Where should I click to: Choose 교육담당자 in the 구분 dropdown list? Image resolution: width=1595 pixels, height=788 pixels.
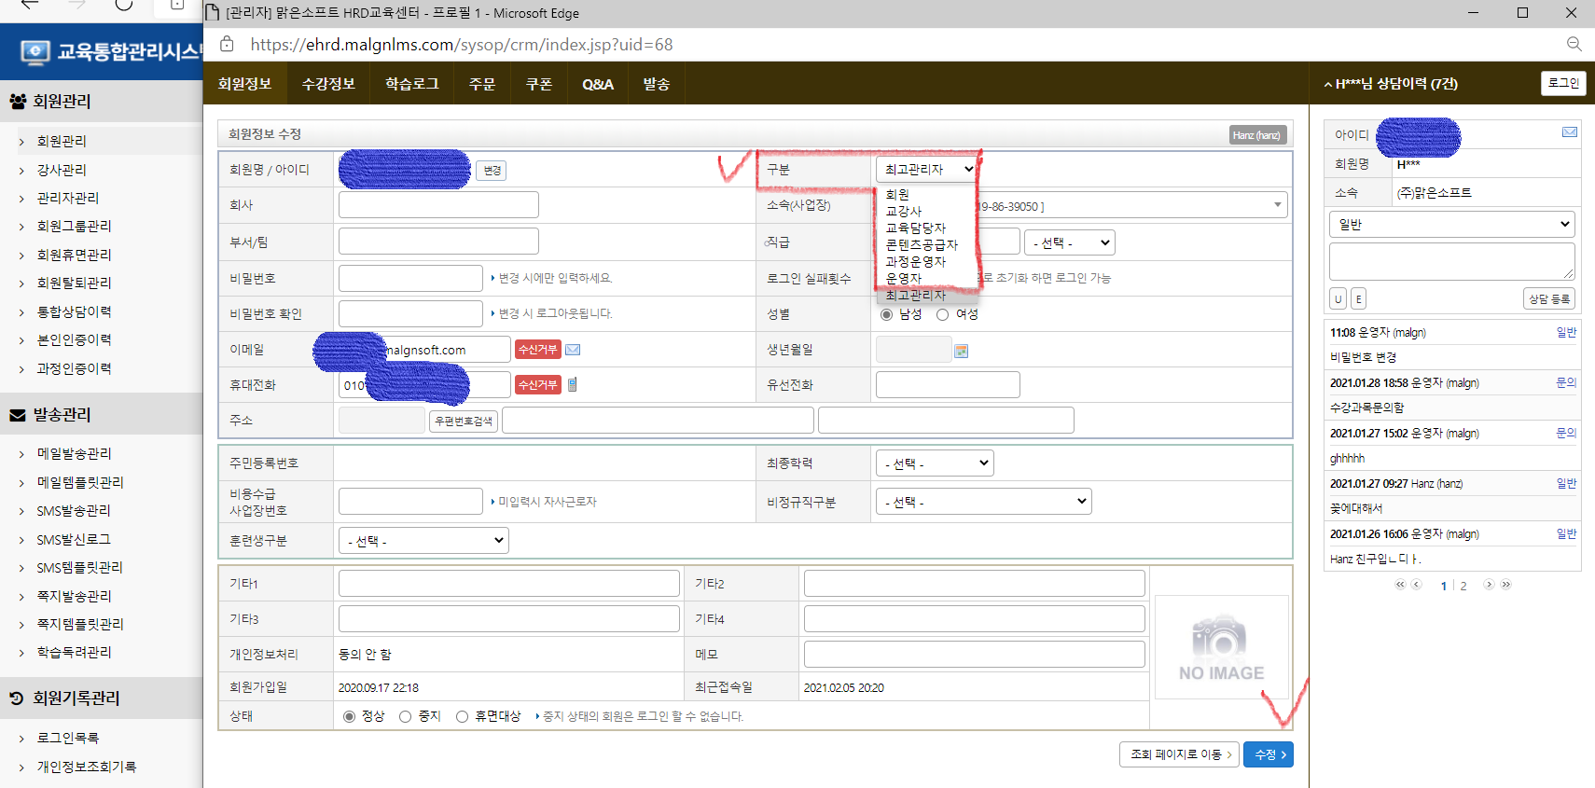pos(916,228)
